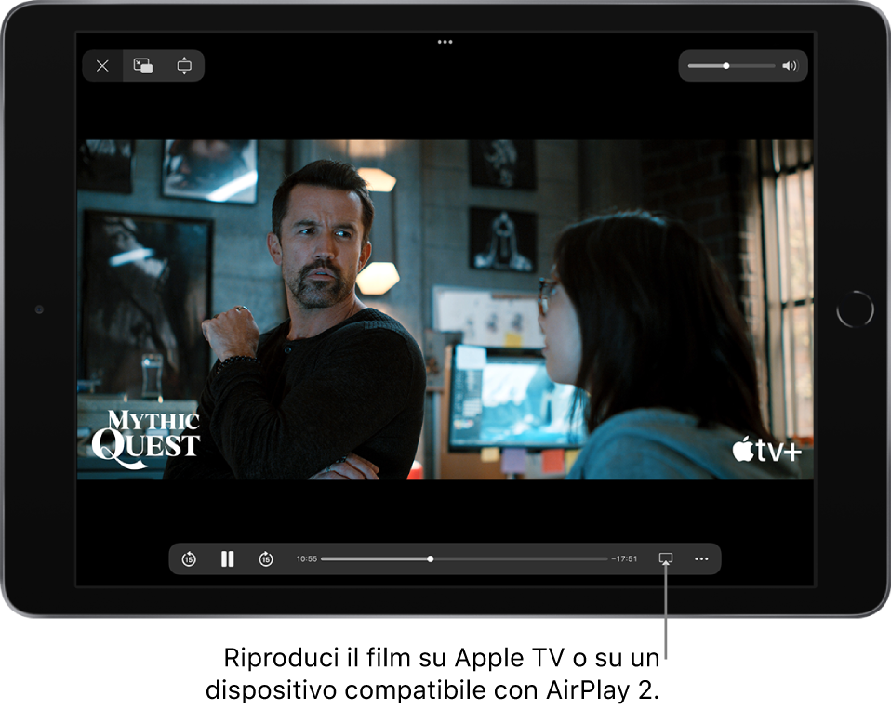Enter Picture in Picture mode

(142, 66)
